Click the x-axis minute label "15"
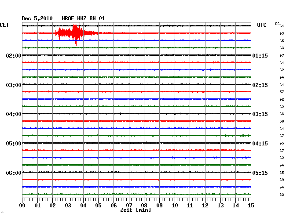286x217 pixels. point(251,206)
